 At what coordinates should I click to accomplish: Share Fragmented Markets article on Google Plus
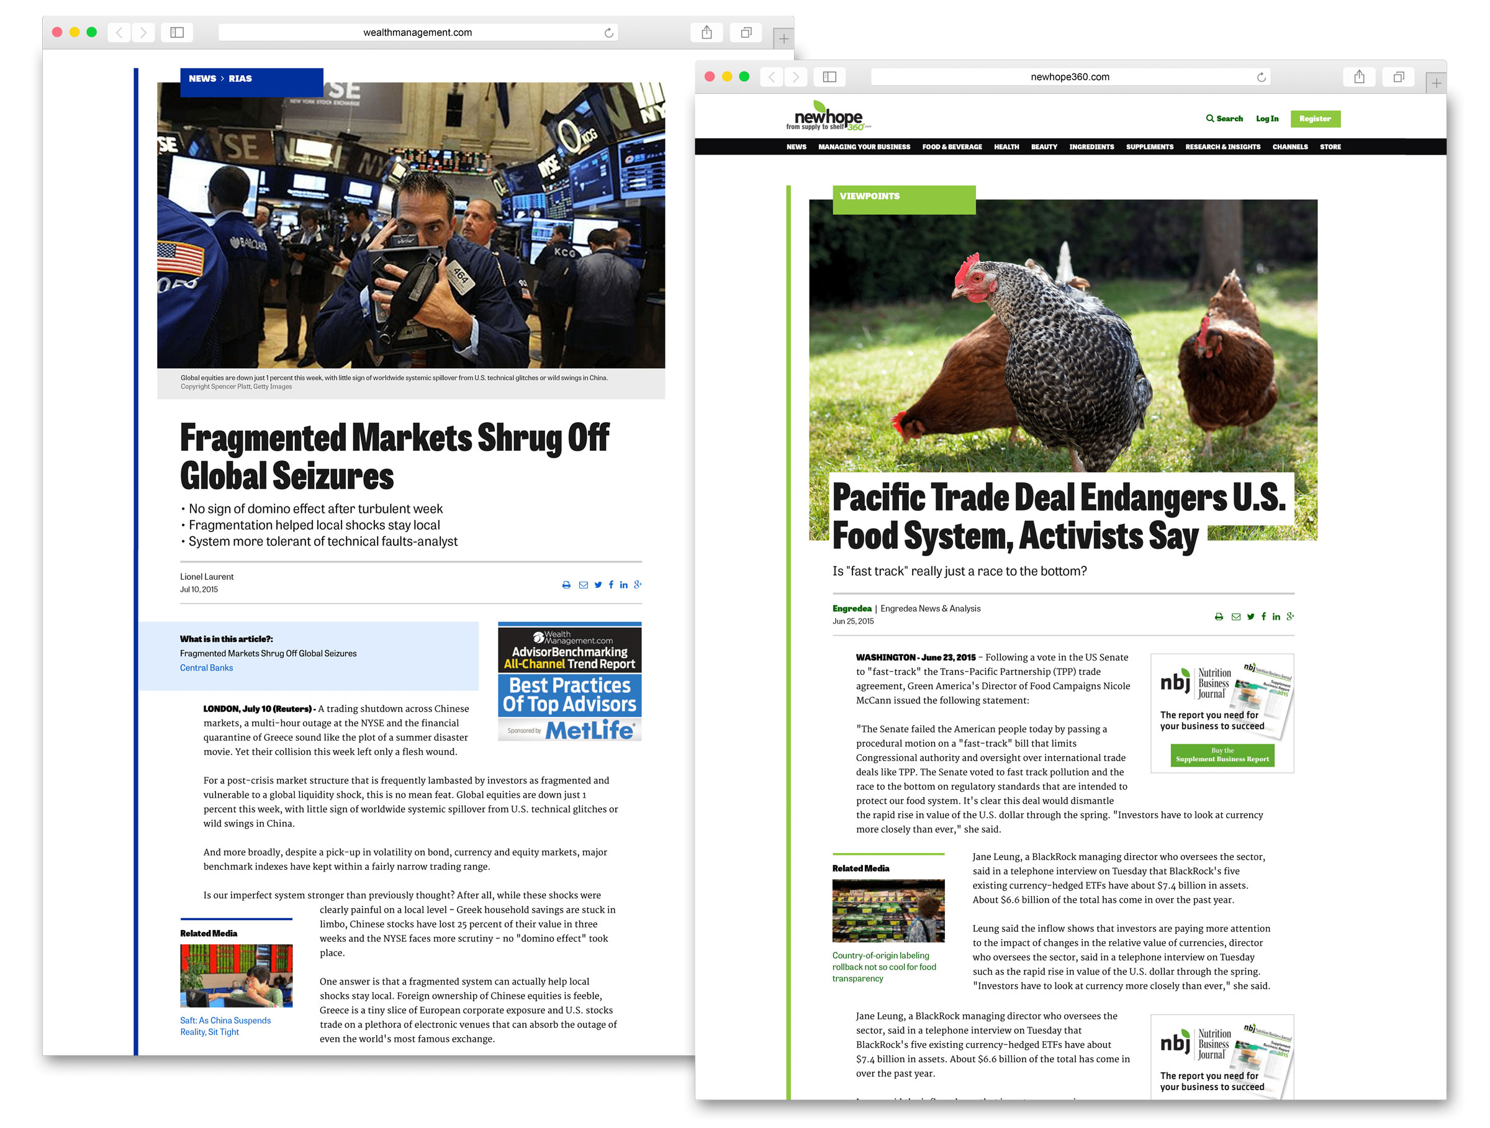coord(638,585)
